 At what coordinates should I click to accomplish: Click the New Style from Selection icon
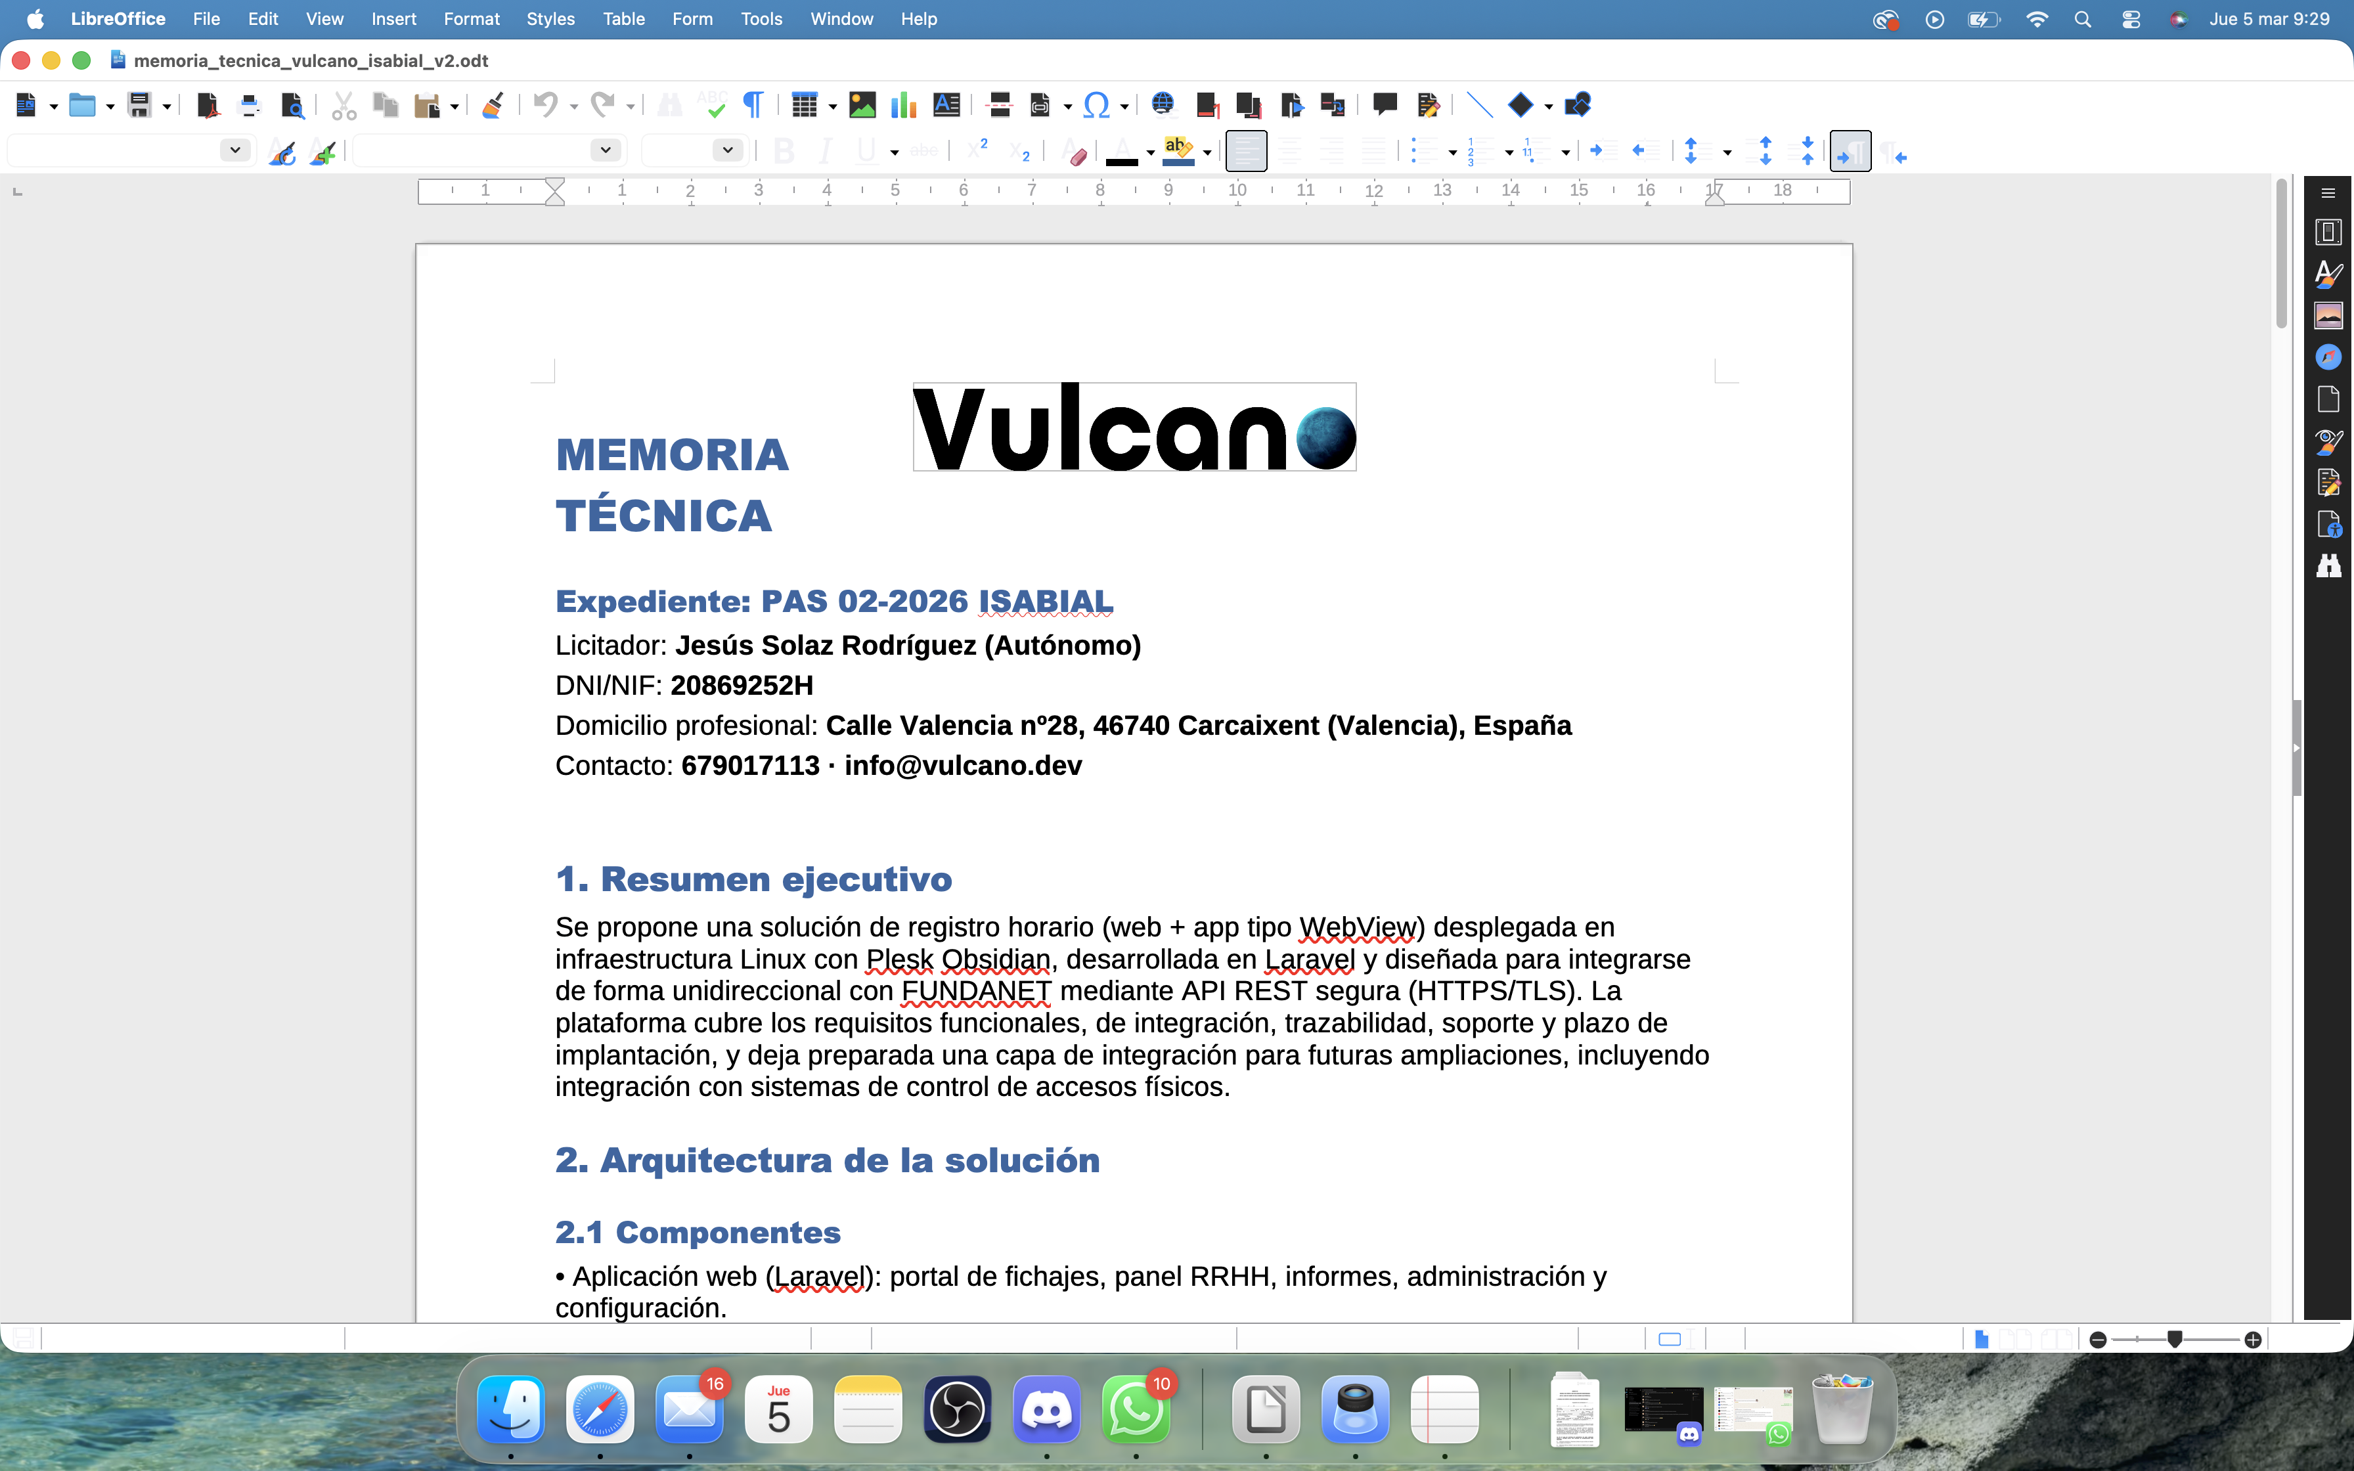coord(323,152)
